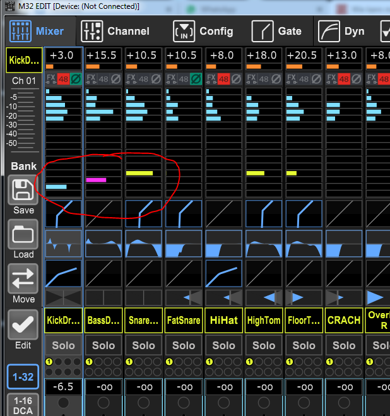Select the 1-32 bank button

click(23, 377)
